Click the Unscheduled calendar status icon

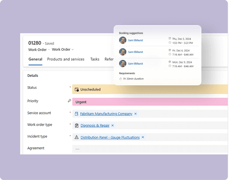[77, 89]
